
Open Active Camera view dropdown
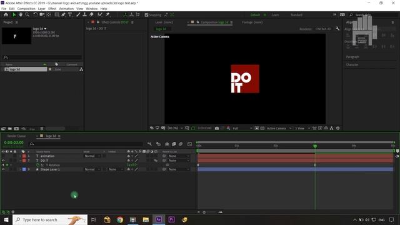(x=279, y=128)
